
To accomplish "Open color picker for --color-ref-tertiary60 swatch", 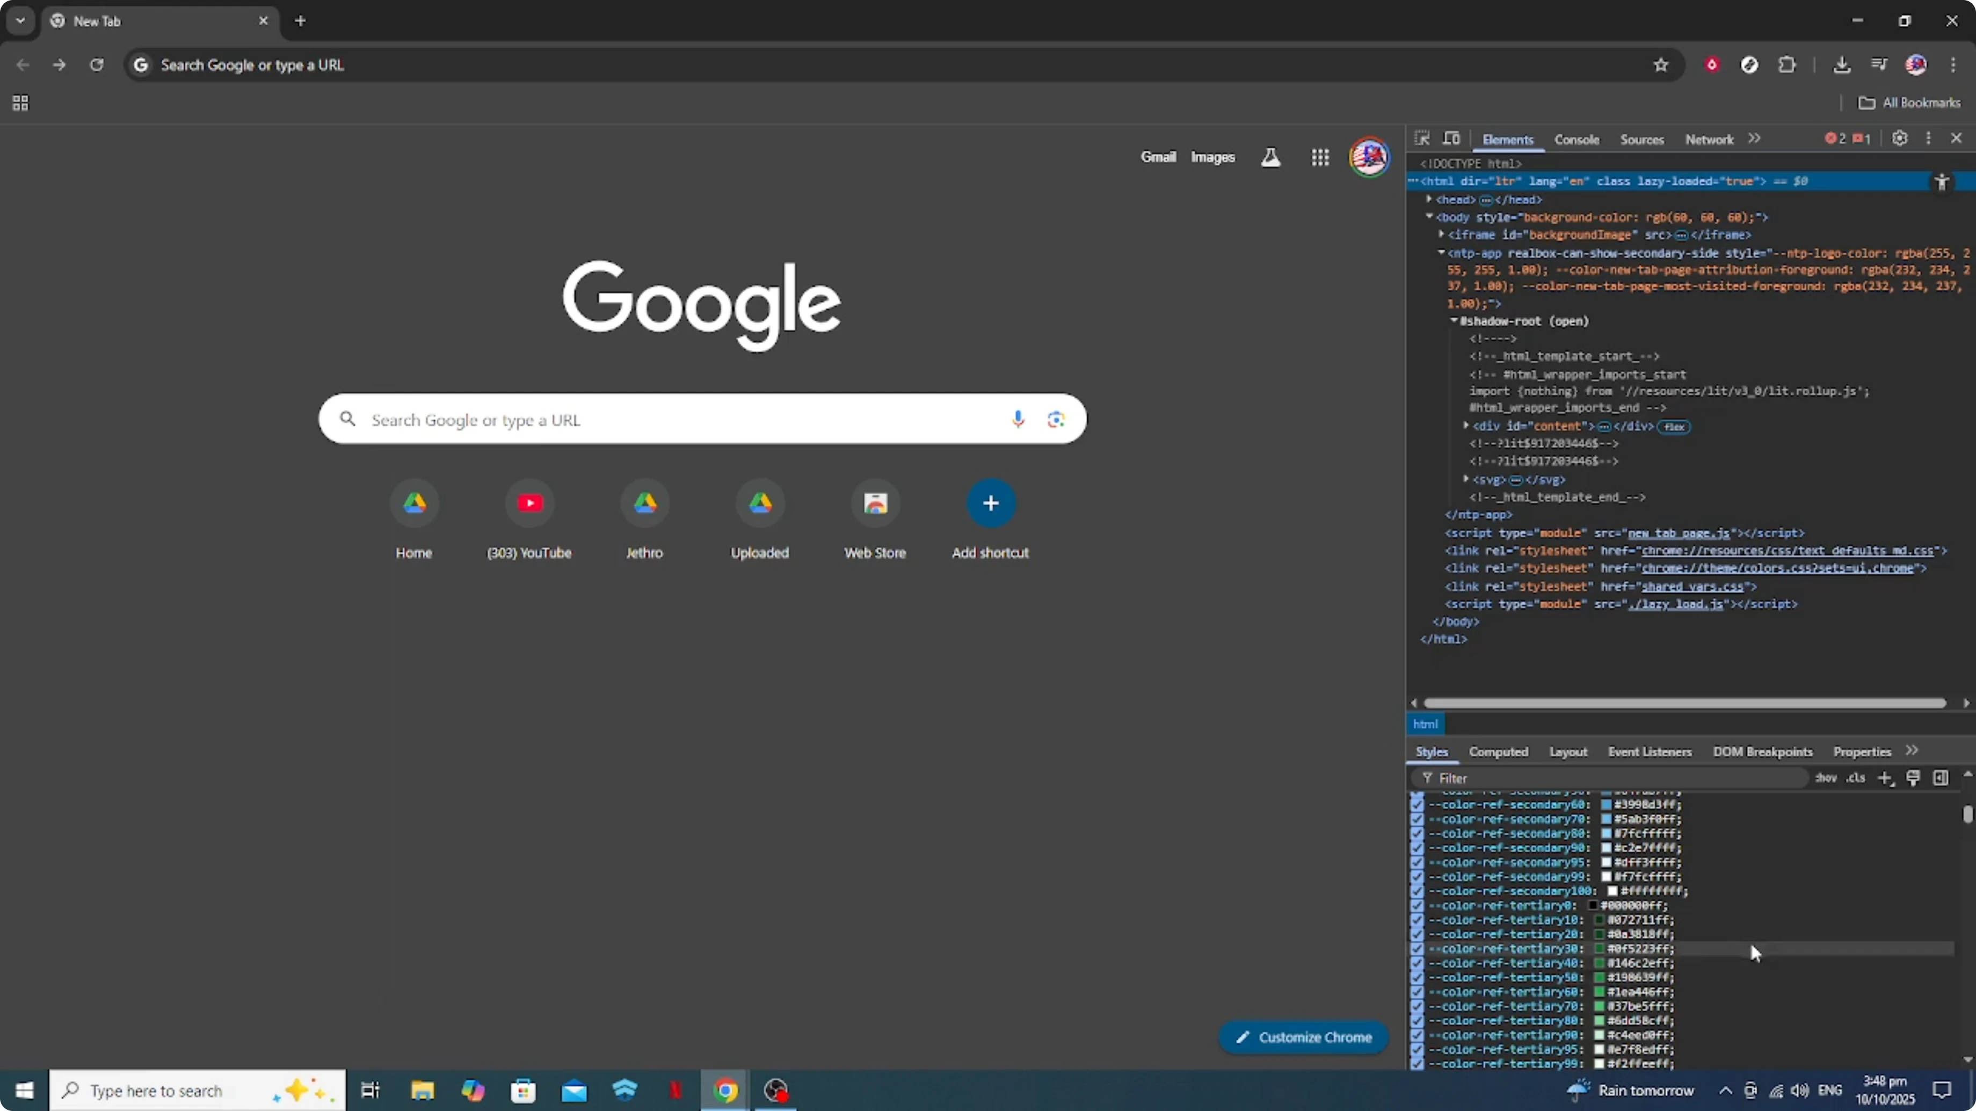I will click(1600, 992).
